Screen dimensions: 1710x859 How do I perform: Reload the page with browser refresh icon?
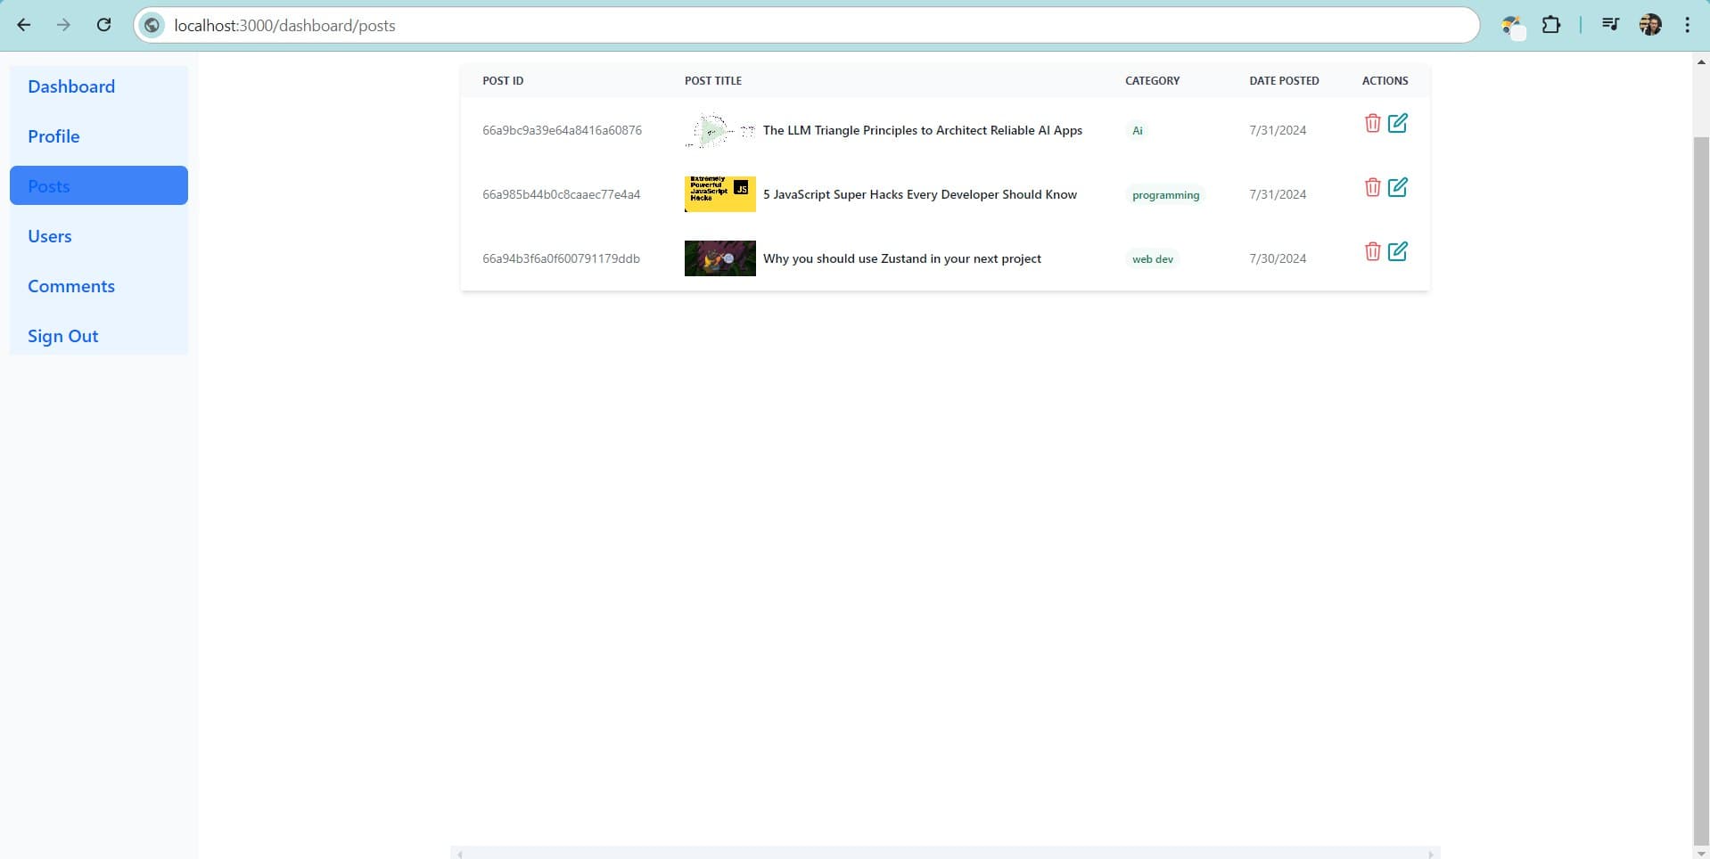tap(103, 25)
